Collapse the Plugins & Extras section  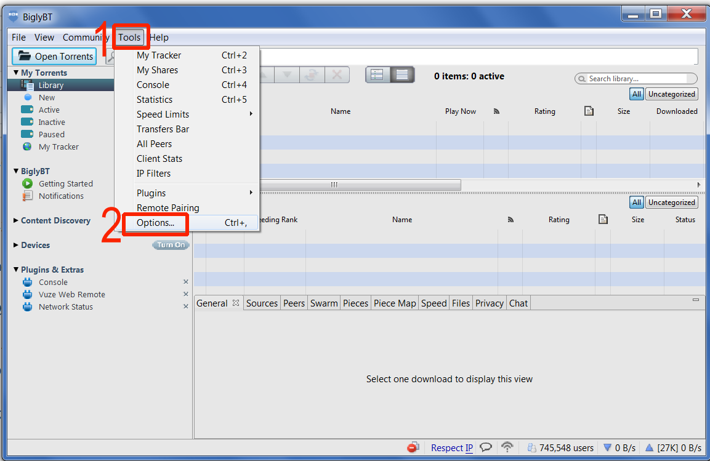tap(16, 270)
